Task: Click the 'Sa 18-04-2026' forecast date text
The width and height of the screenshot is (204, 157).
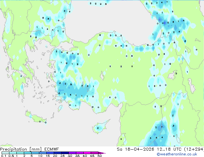Action: [135, 149]
